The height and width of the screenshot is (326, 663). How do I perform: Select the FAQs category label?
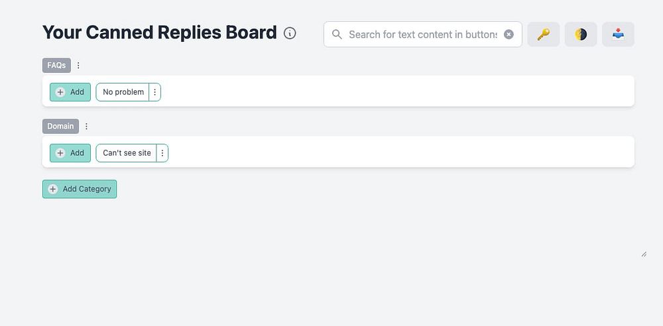click(x=56, y=66)
